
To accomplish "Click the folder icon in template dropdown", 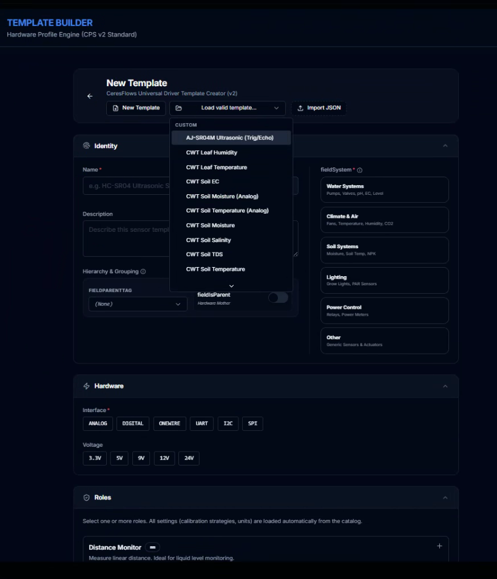I will (x=178, y=108).
